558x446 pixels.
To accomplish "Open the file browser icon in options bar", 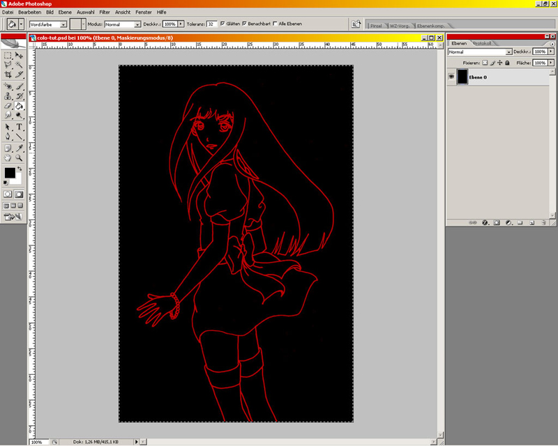I will click(356, 24).
